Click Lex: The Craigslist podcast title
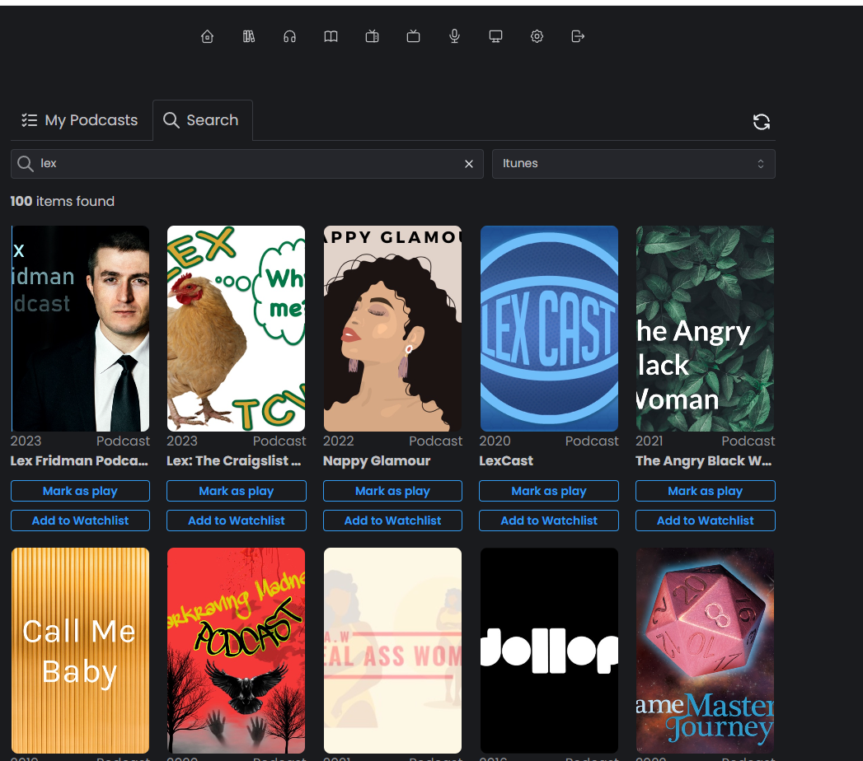Viewport: 863px width, 761px height. [234, 461]
